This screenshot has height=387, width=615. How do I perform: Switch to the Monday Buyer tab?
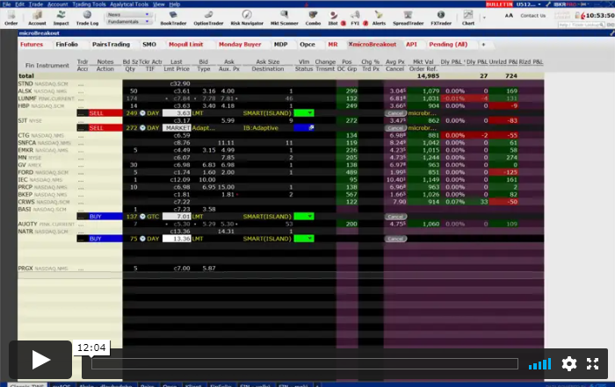(240, 44)
